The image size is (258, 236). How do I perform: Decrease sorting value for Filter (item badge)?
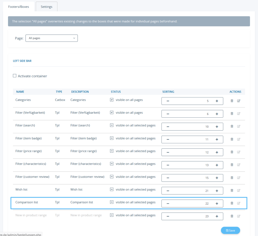168,139
